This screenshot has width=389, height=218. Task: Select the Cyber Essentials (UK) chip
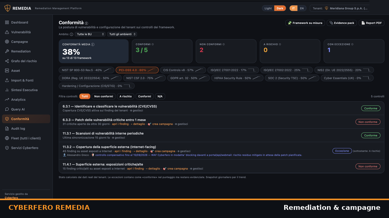[x=347, y=78]
